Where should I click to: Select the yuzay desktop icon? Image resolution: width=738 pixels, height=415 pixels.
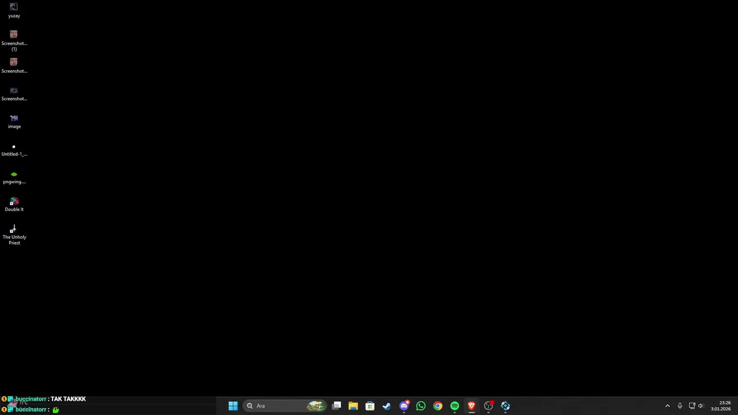coord(14,10)
